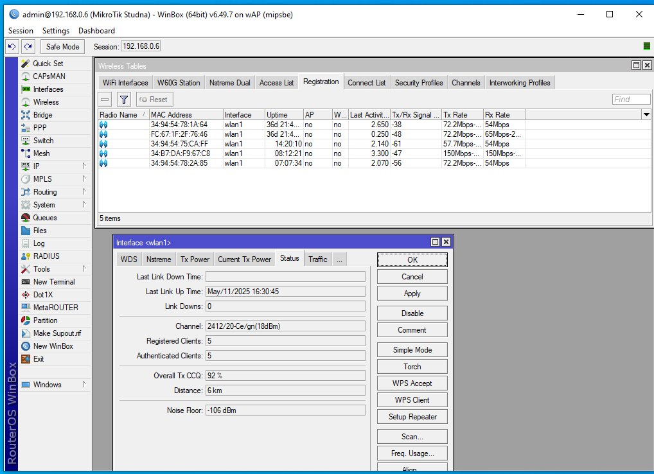Viewport: 654px width, 474px height.
Task: Show more tabs via the '...' tab in the wlan1 Interface dialog
Action: click(339, 259)
